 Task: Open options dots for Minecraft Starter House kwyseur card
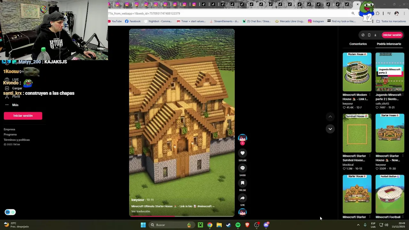point(403,156)
